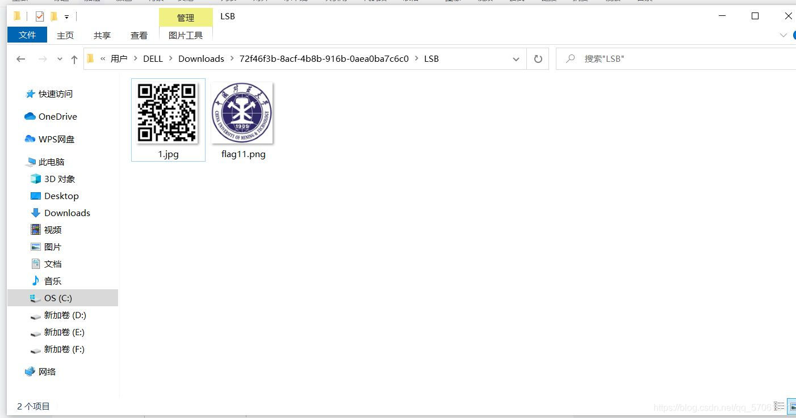The width and height of the screenshot is (796, 418).
Task: Open drive 新加卷 (D:)
Action: [58, 315]
